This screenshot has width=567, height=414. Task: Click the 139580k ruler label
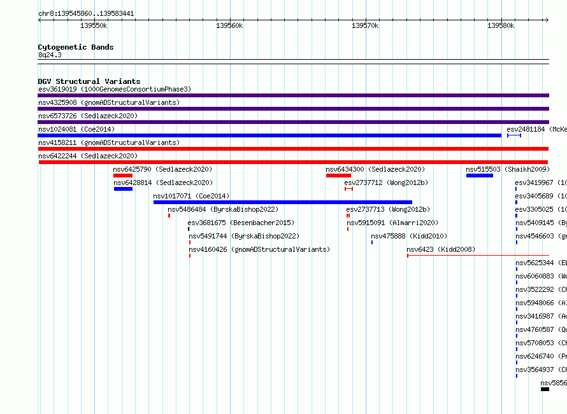tap(501, 25)
